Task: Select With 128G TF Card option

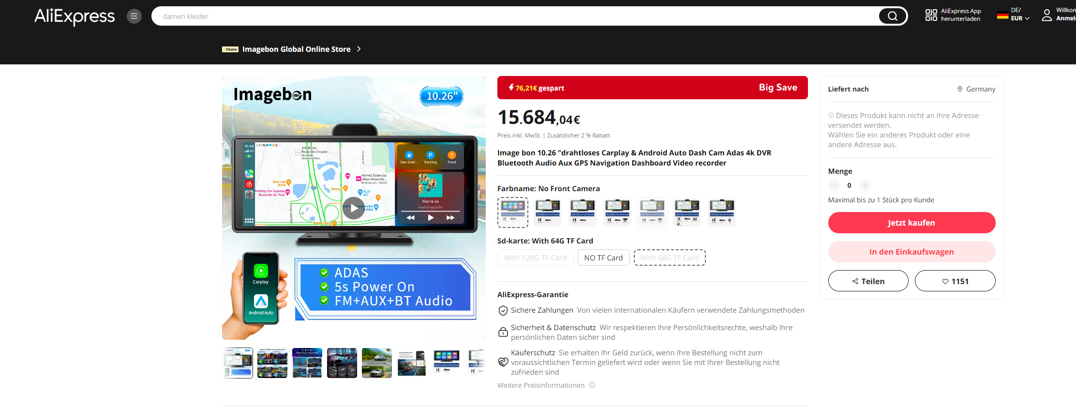Action: pyautogui.click(x=535, y=258)
